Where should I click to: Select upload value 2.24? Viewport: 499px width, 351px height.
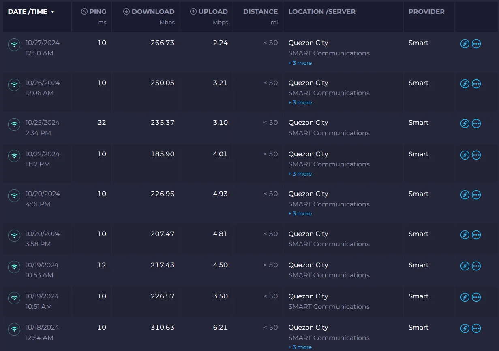pyautogui.click(x=221, y=43)
